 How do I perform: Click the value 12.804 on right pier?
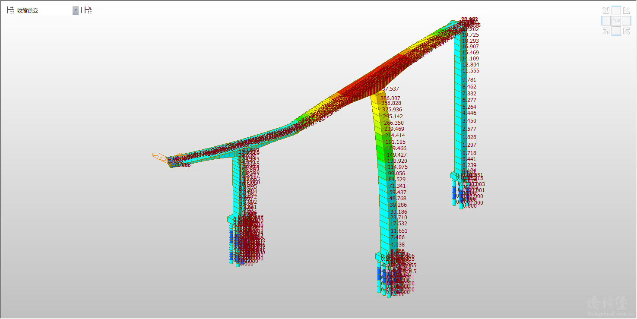471,65
